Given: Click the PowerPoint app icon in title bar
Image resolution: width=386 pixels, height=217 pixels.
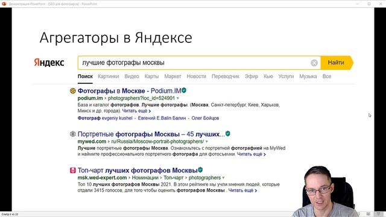Looking at the screenshot, I should click(x=4, y=4).
